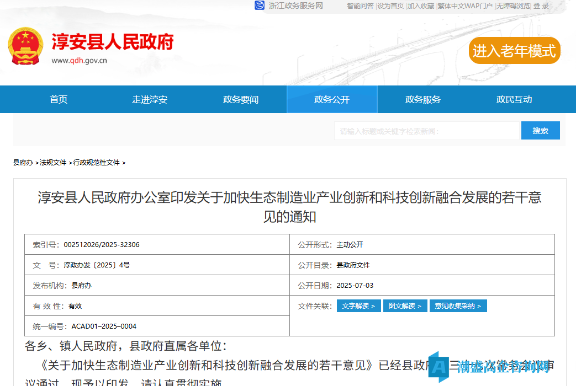Image resolution: width=576 pixels, height=386 pixels.
Task: Expand the 文字解读 related file button
Action: click(358, 305)
